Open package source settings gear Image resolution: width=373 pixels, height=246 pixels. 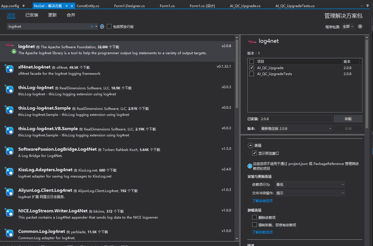tap(360, 27)
